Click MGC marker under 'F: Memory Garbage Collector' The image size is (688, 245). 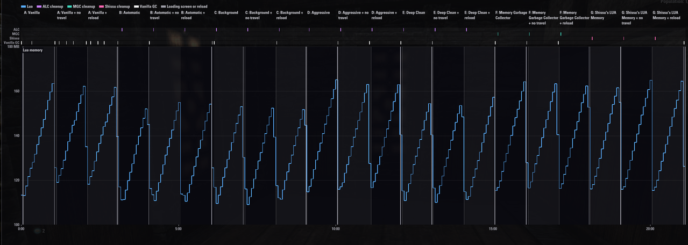tap(498, 34)
